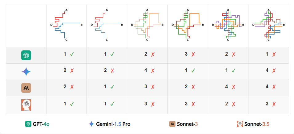Click the Sonnet-3 legend label

187,124
